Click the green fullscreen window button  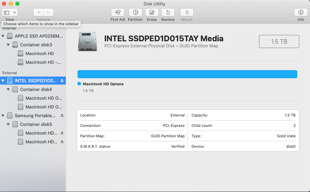17,4
